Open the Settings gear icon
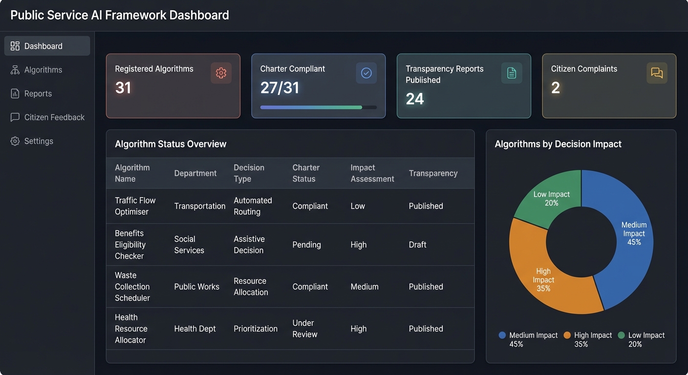688x375 pixels. pos(15,141)
